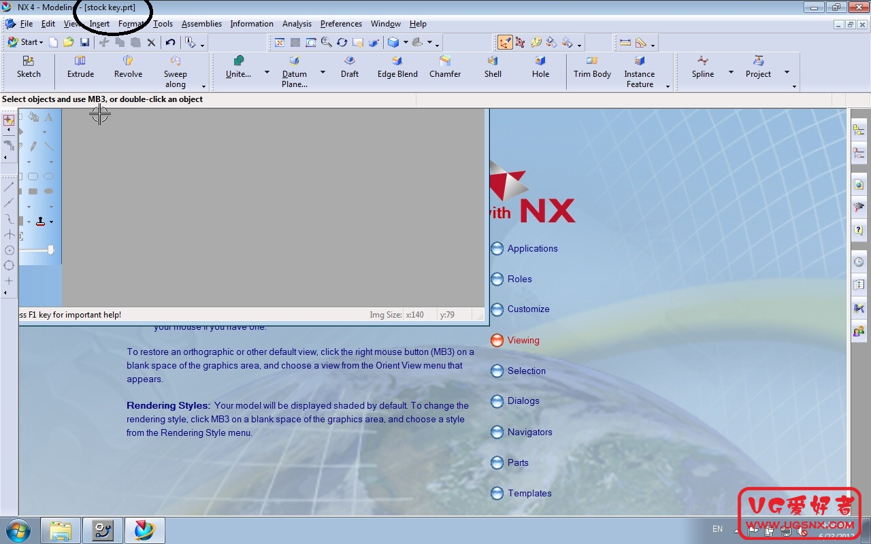871x544 pixels.
Task: Open the Analysis menu
Action: point(297,24)
